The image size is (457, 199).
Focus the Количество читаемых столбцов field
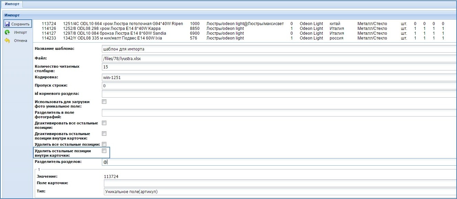(x=279, y=67)
